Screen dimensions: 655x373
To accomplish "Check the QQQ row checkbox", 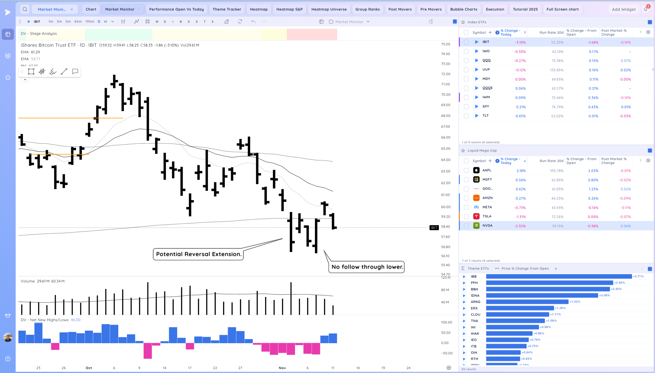I will [x=466, y=61].
